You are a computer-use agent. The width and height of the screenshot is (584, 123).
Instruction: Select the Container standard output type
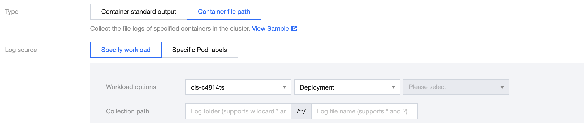(139, 12)
